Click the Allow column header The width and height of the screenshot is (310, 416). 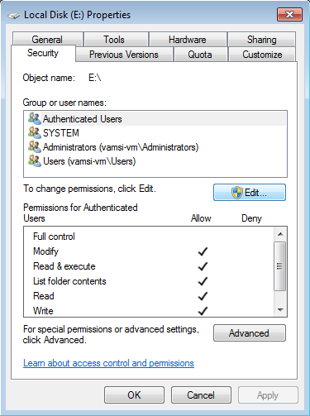(201, 218)
